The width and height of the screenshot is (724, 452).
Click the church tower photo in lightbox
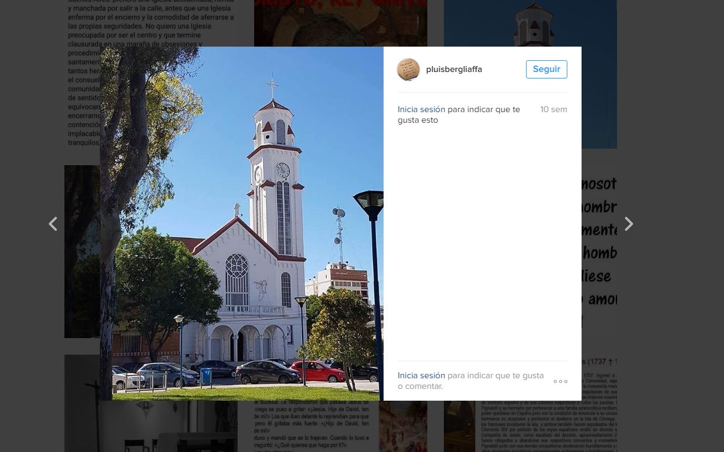(242, 224)
